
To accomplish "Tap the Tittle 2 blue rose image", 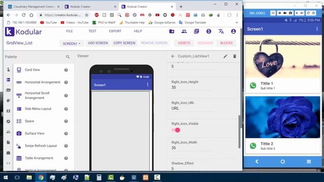I will click(x=282, y=117).
